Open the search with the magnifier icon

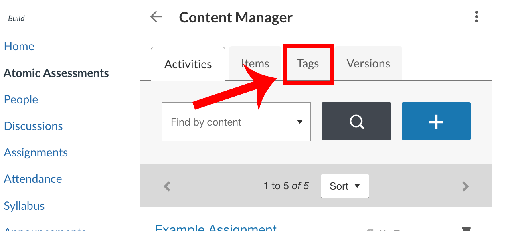tap(356, 121)
